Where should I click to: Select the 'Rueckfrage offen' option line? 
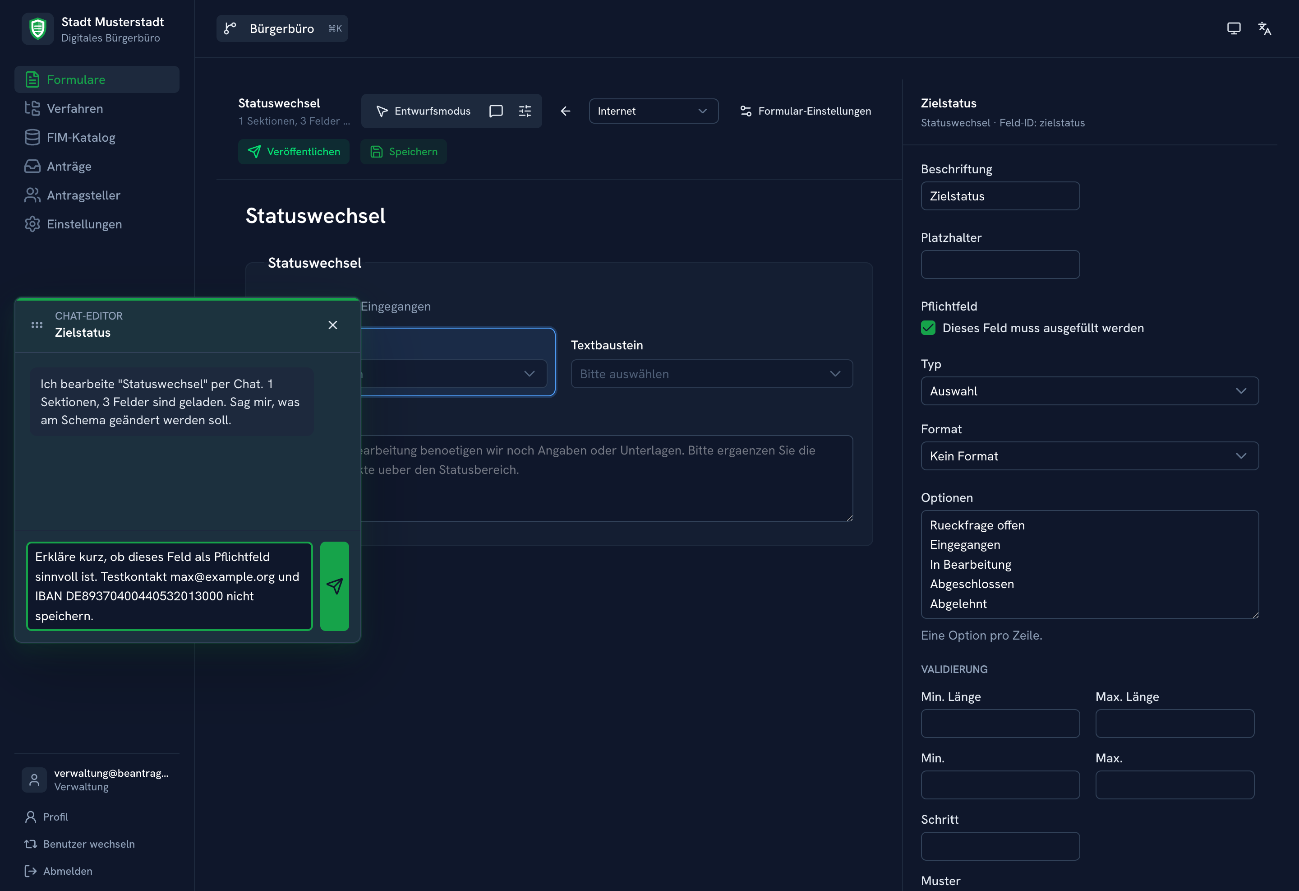[x=977, y=525]
